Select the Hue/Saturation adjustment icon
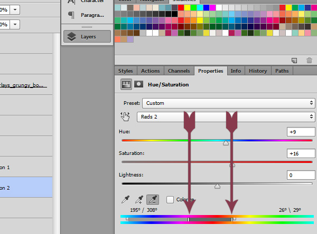317x234 pixels. click(x=126, y=84)
